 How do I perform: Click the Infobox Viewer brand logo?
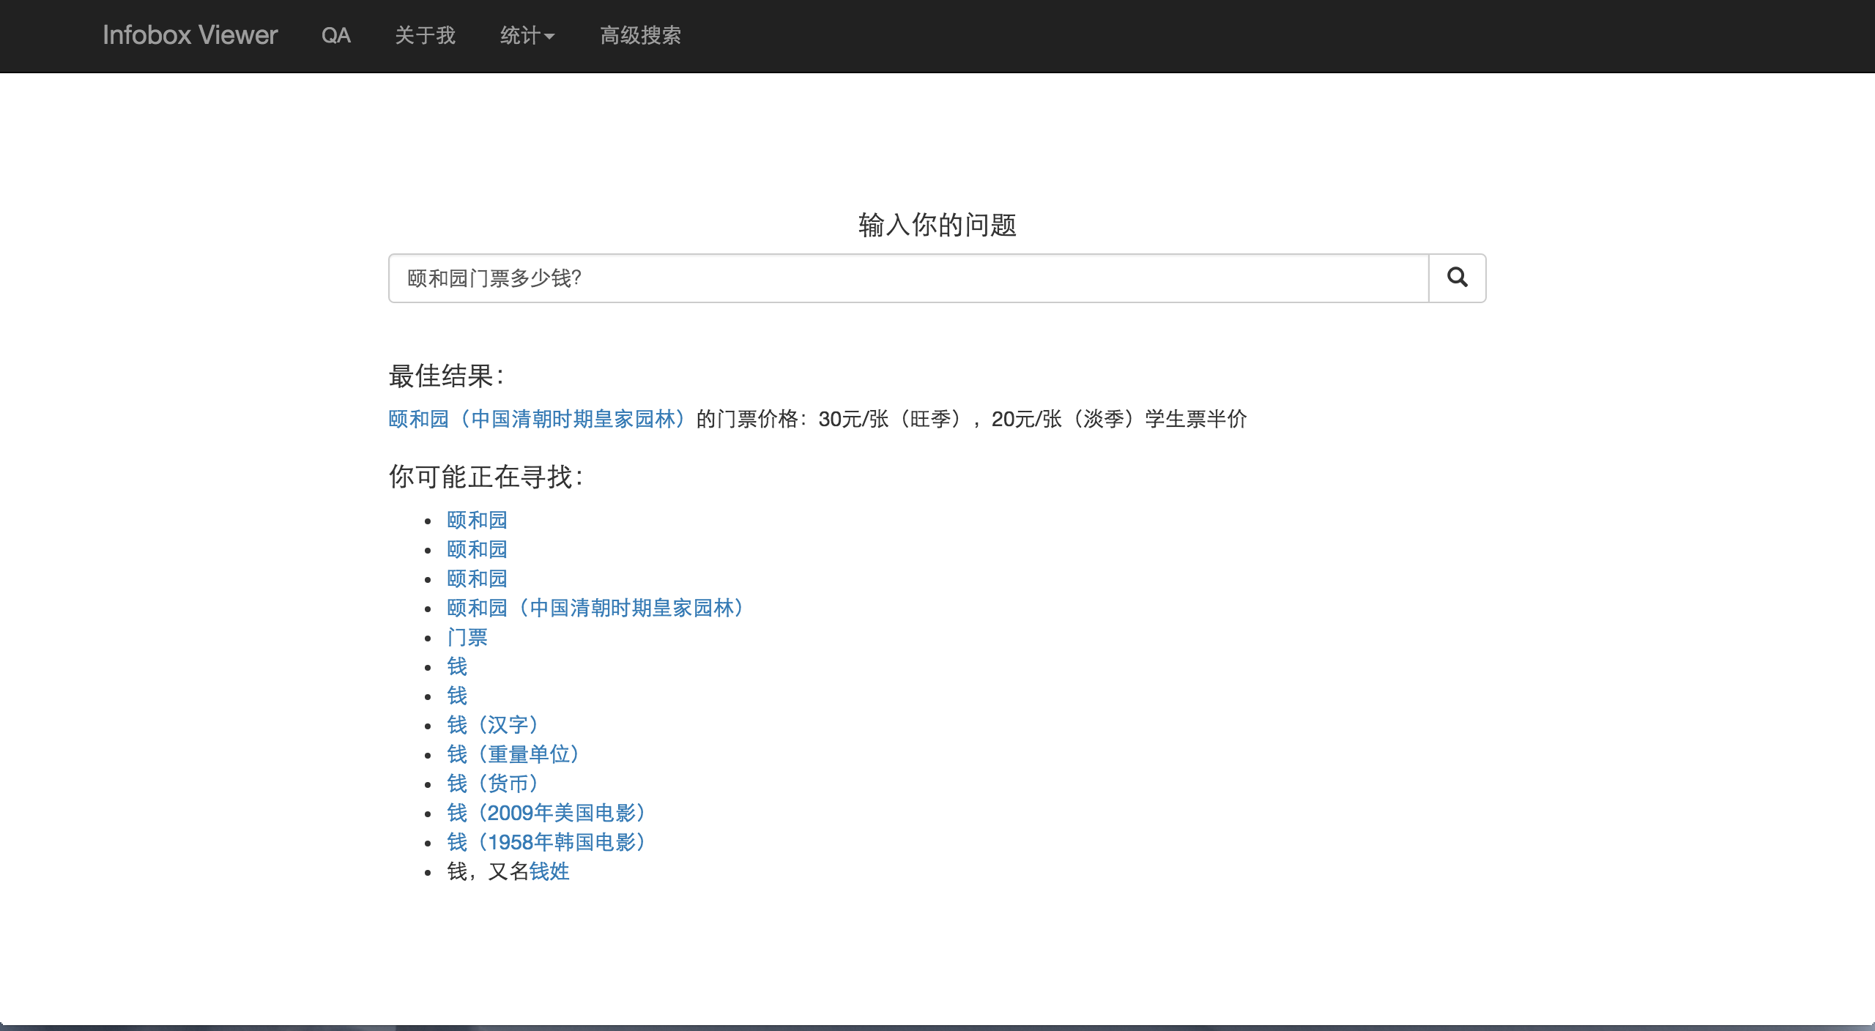pos(190,35)
